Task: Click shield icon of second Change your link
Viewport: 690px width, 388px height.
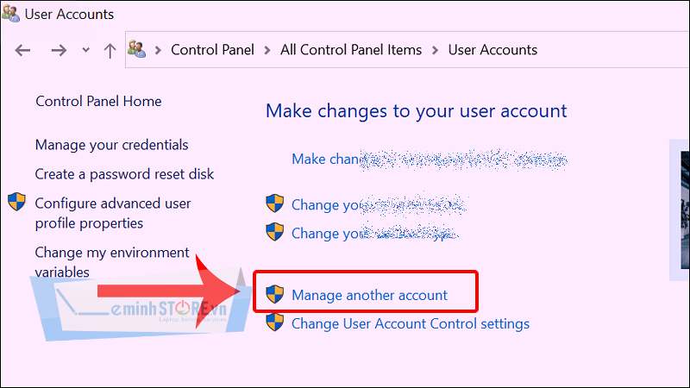Action: 275,232
